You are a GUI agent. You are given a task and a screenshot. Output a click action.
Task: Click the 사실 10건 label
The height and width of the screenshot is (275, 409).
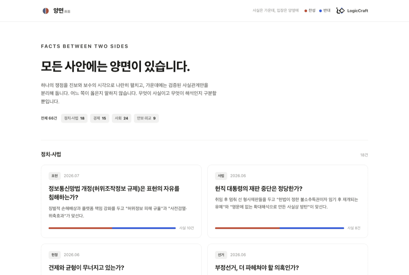187,228
